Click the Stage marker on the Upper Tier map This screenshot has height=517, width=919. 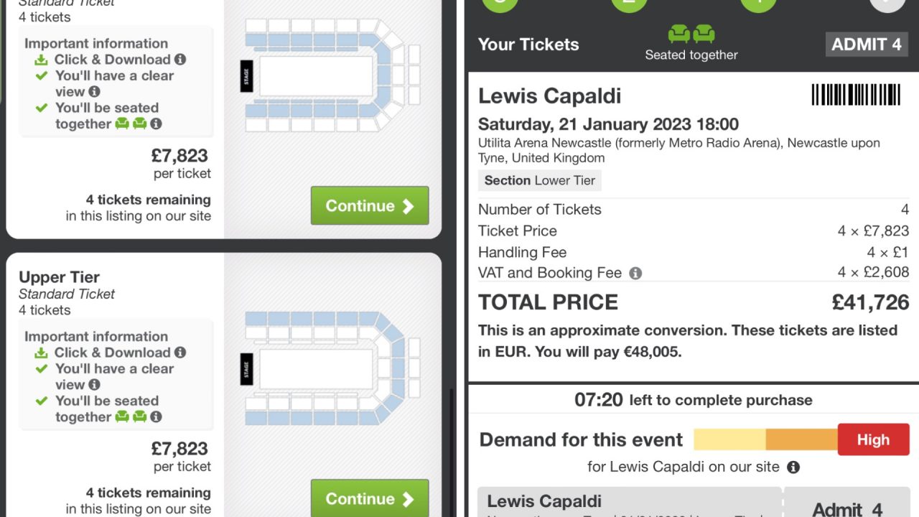pyautogui.click(x=246, y=368)
